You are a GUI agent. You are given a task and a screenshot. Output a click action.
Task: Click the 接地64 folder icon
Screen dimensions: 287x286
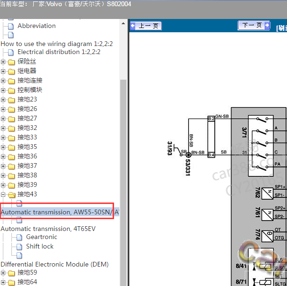[11, 283]
